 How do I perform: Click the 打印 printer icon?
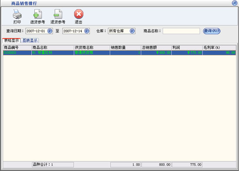coord(17,14)
